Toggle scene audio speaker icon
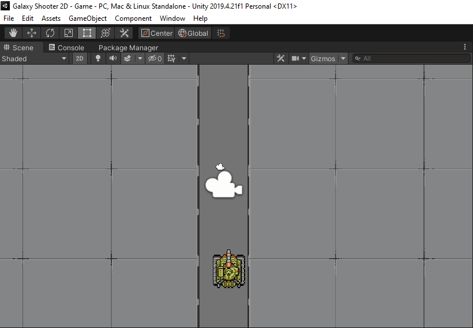Screen dimensions: 473x328 tap(113, 58)
